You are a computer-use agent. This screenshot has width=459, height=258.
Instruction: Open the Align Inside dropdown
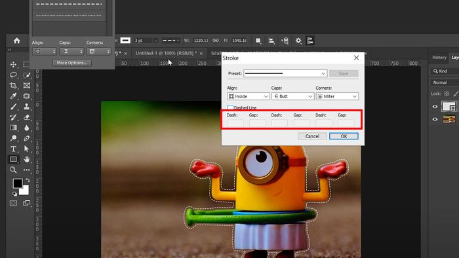pyautogui.click(x=249, y=96)
